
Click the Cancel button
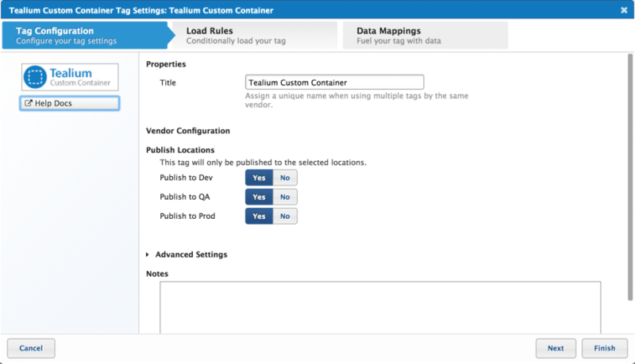click(x=31, y=348)
